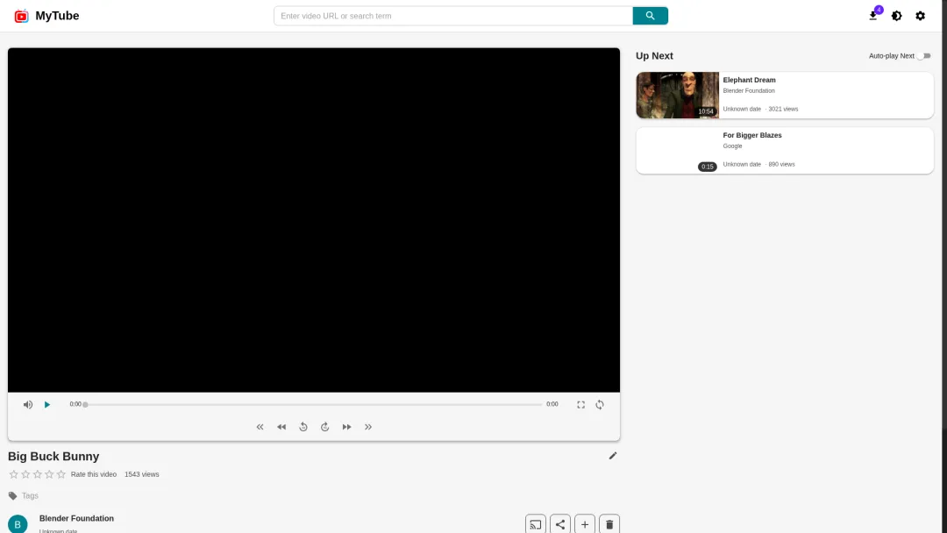Edit the video title with the pencil icon
The height and width of the screenshot is (533, 947).
click(x=613, y=456)
